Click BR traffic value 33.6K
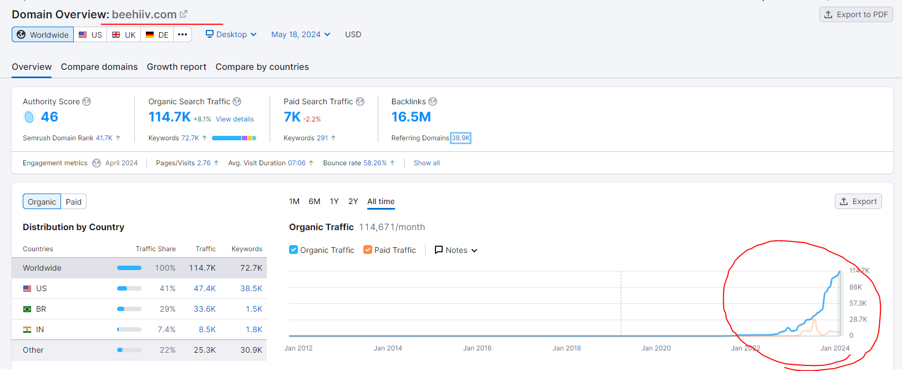 tap(205, 309)
